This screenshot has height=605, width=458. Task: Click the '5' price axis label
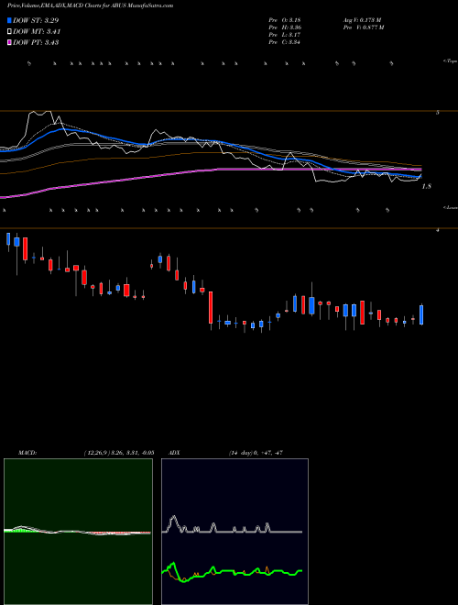click(437, 113)
